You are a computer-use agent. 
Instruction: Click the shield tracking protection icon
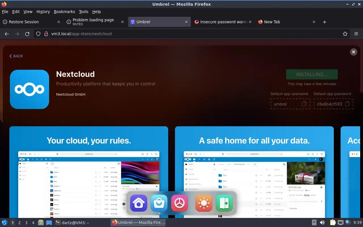pyautogui.click(x=39, y=34)
